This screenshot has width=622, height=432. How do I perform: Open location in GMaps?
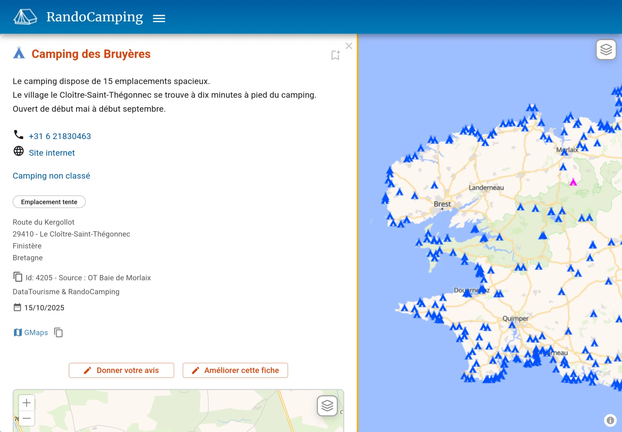31,333
